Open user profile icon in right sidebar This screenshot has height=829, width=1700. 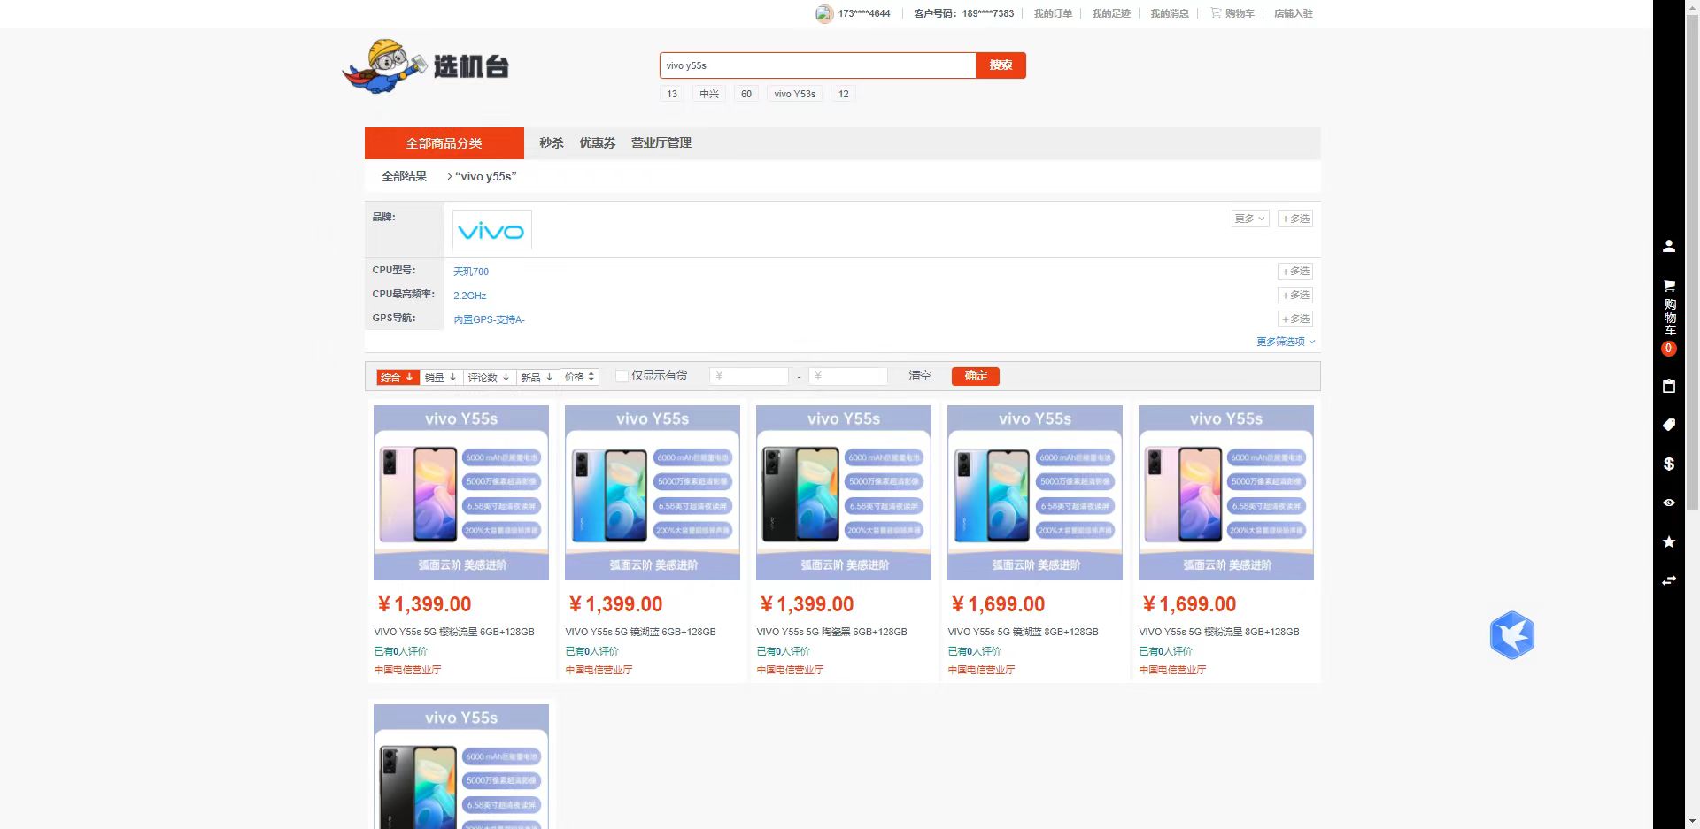coord(1669,247)
